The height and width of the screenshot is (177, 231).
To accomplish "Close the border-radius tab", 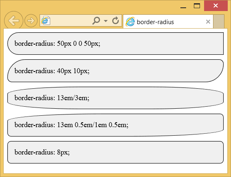I will coord(208,22).
